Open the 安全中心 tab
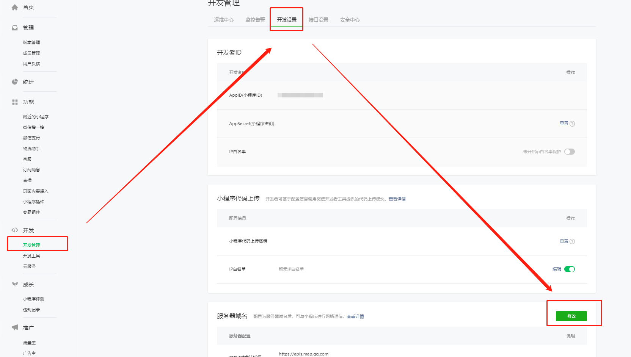 (350, 20)
